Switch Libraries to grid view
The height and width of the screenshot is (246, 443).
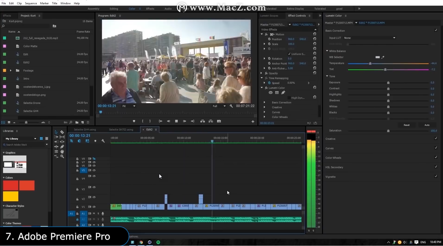41,138
